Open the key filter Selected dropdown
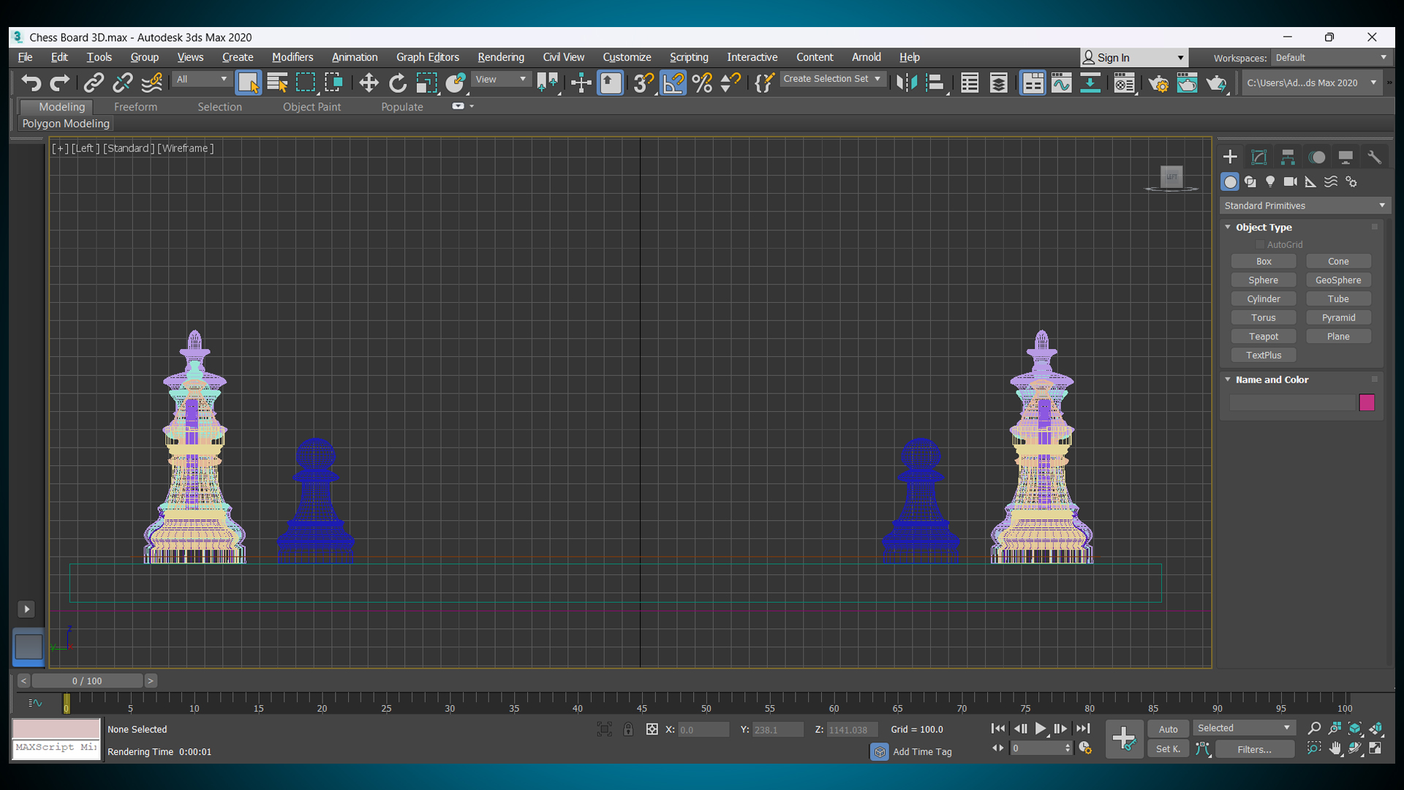 pyautogui.click(x=1243, y=728)
